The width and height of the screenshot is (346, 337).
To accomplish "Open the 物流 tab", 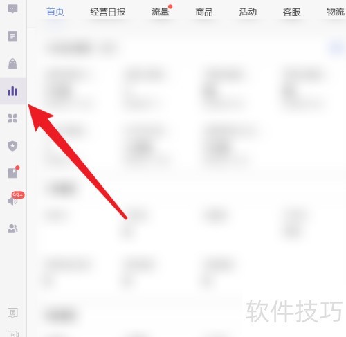I will [x=336, y=12].
